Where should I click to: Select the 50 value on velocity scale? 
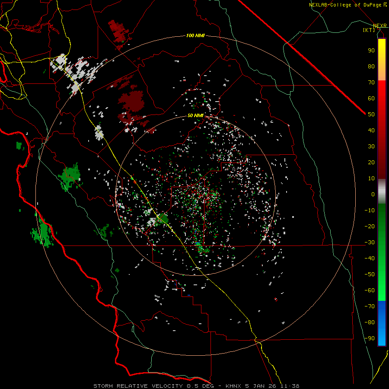click(x=371, y=115)
